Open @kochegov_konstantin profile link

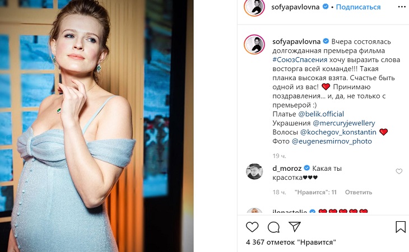click(x=338, y=132)
